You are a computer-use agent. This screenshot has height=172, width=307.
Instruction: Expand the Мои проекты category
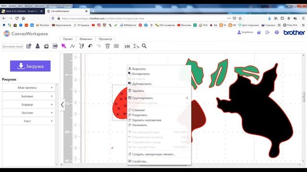(x=29, y=87)
